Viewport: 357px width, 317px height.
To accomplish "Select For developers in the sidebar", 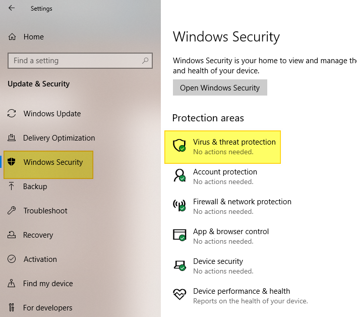I will pyautogui.click(x=47, y=308).
